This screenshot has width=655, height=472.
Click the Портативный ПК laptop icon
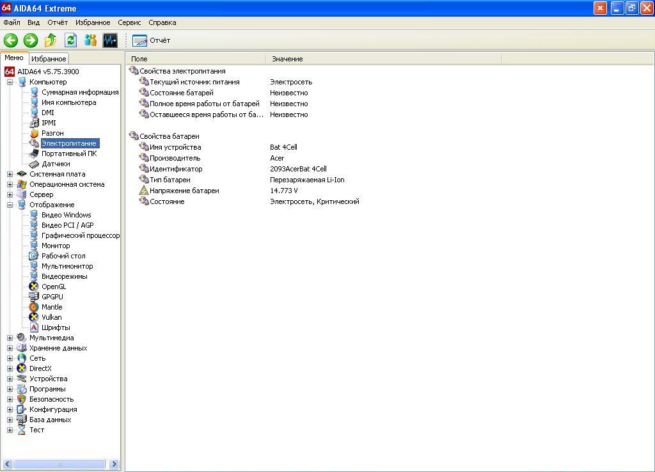click(x=35, y=153)
